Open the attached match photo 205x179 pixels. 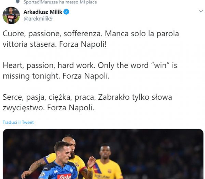point(102,154)
